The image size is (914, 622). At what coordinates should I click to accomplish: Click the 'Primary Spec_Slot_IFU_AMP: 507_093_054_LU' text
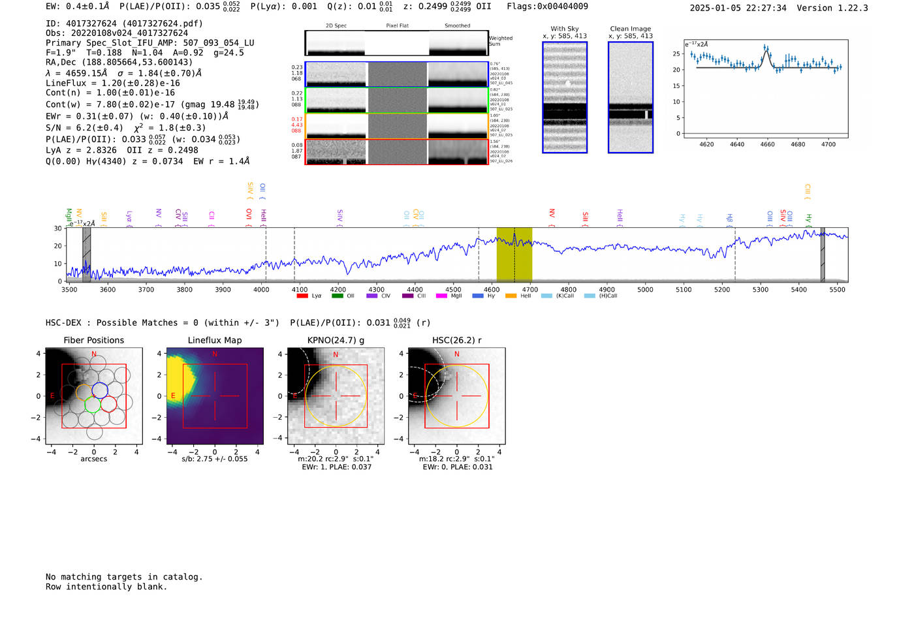[150, 43]
